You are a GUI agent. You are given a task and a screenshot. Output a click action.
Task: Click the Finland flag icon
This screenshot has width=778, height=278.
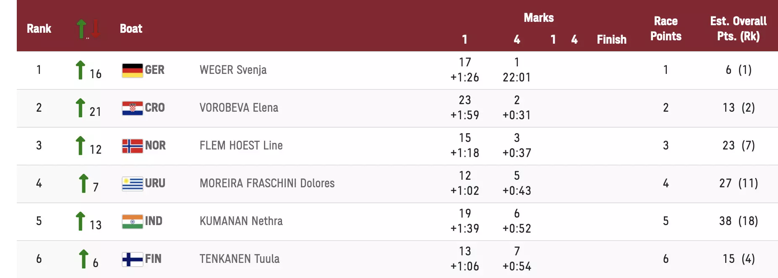click(132, 259)
